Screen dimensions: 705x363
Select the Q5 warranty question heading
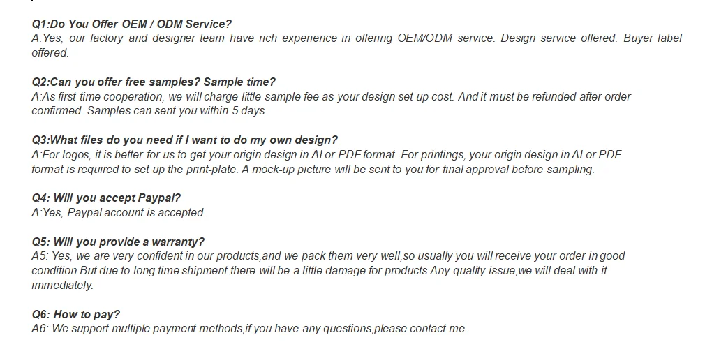[x=118, y=242]
